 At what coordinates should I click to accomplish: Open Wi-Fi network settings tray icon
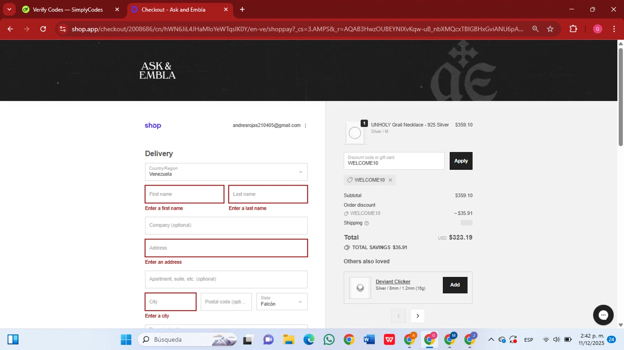click(x=546, y=340)
